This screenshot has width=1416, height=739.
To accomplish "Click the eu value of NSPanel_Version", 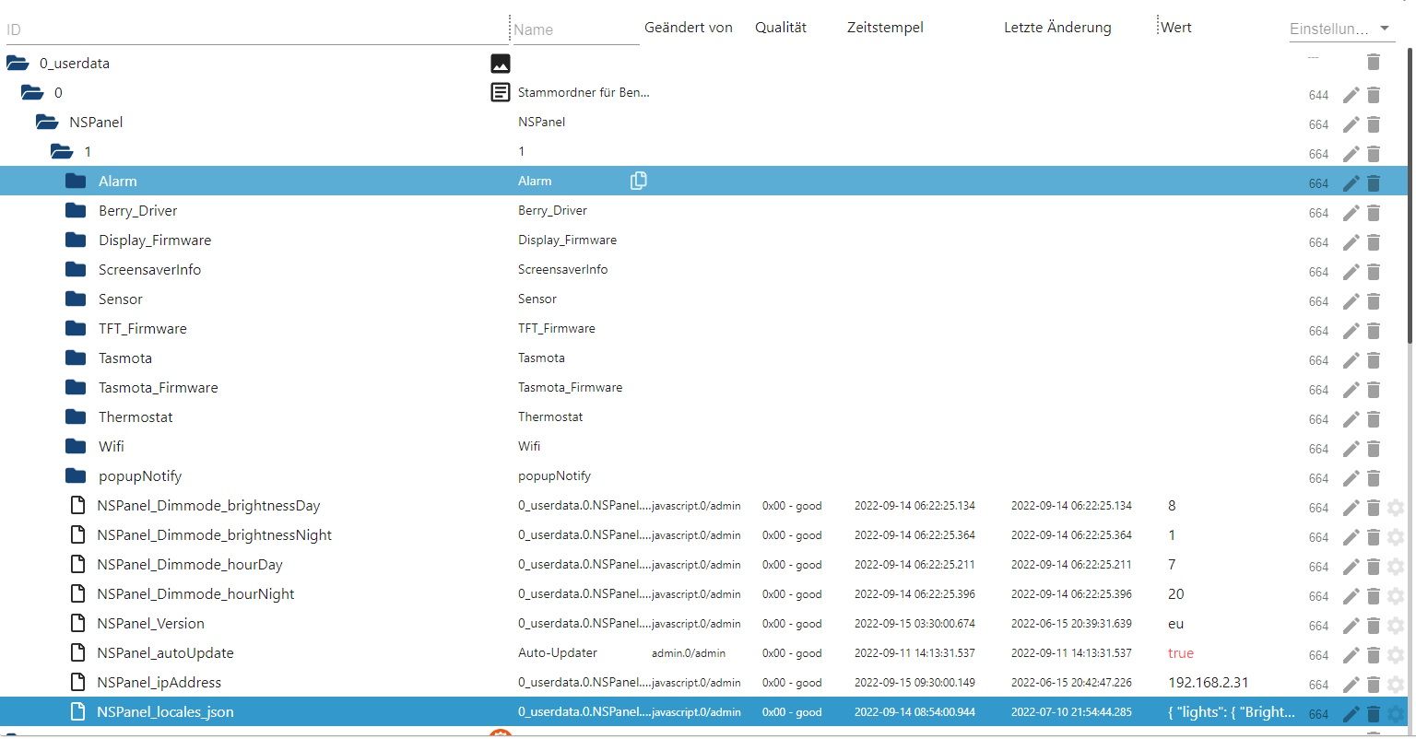I will point(1175,624).
